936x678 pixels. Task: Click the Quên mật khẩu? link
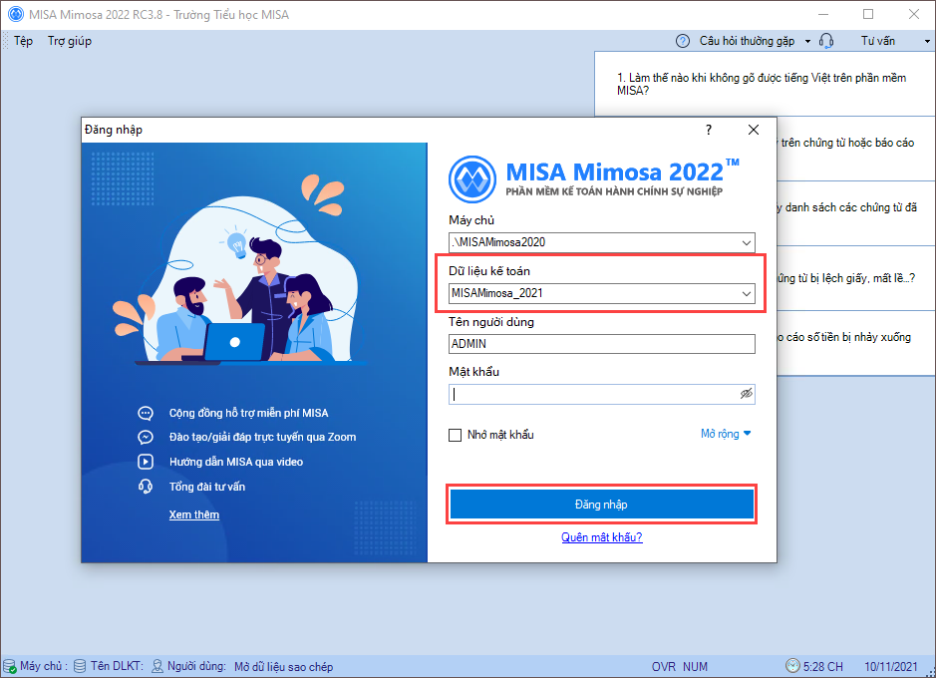point(602,537)
